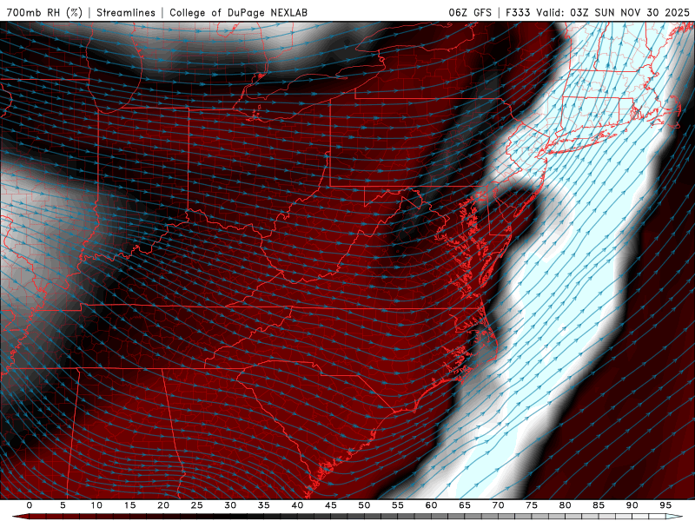Click the colorbar label "80"
Image resolution: width=695 pixels, height=521 pixels.
(566, 505)
